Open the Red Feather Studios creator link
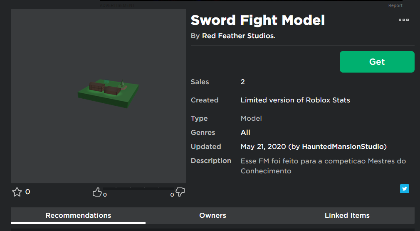Viewport: 420px width, 231px height. (239, 36)
